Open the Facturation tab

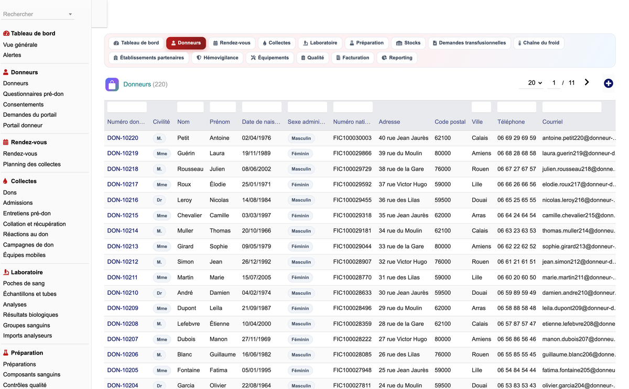(x=353, y=58)
